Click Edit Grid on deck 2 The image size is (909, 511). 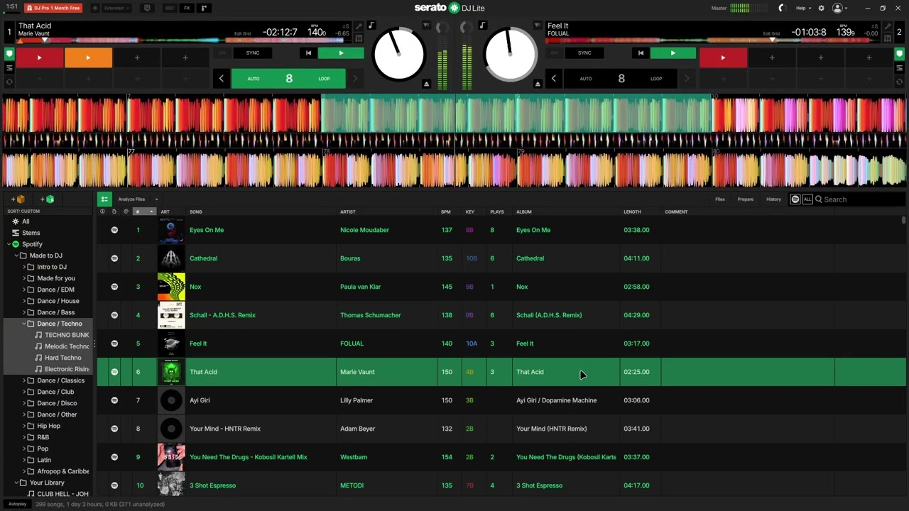click(x=771, y=33)
